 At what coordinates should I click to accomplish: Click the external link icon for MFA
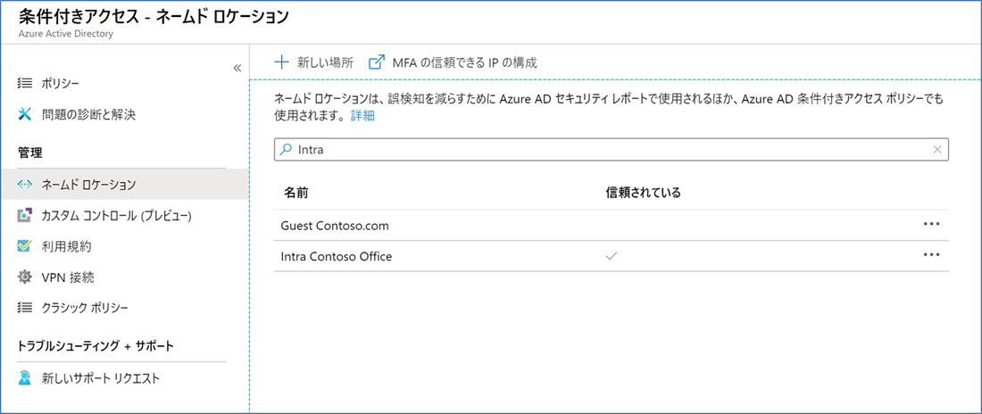coord(377,62)
